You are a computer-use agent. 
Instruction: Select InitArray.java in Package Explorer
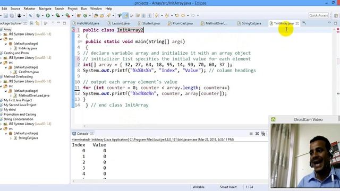coord(28,48)
